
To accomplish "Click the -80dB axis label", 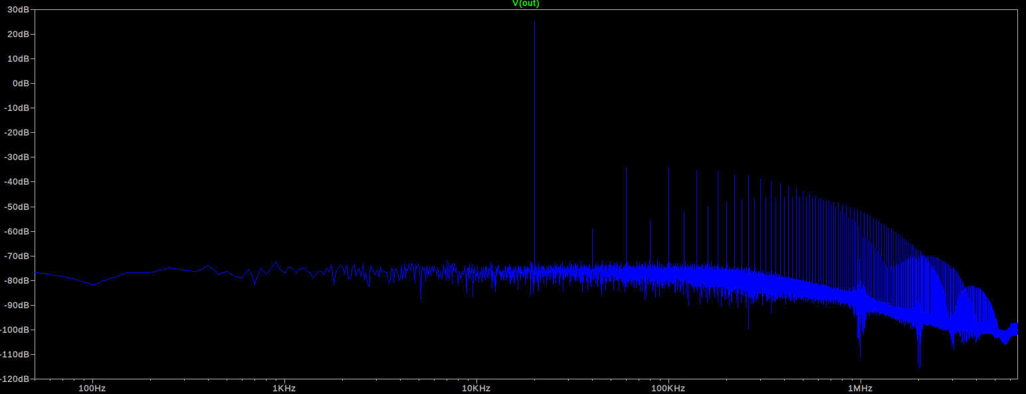I will coord(18,280).
